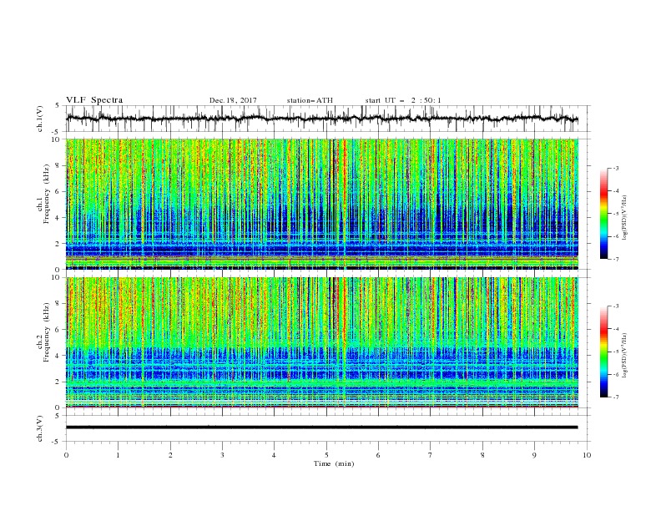Click the 'station=ATH' label
This screenshot has width=661, height=511.
[310, 100]
